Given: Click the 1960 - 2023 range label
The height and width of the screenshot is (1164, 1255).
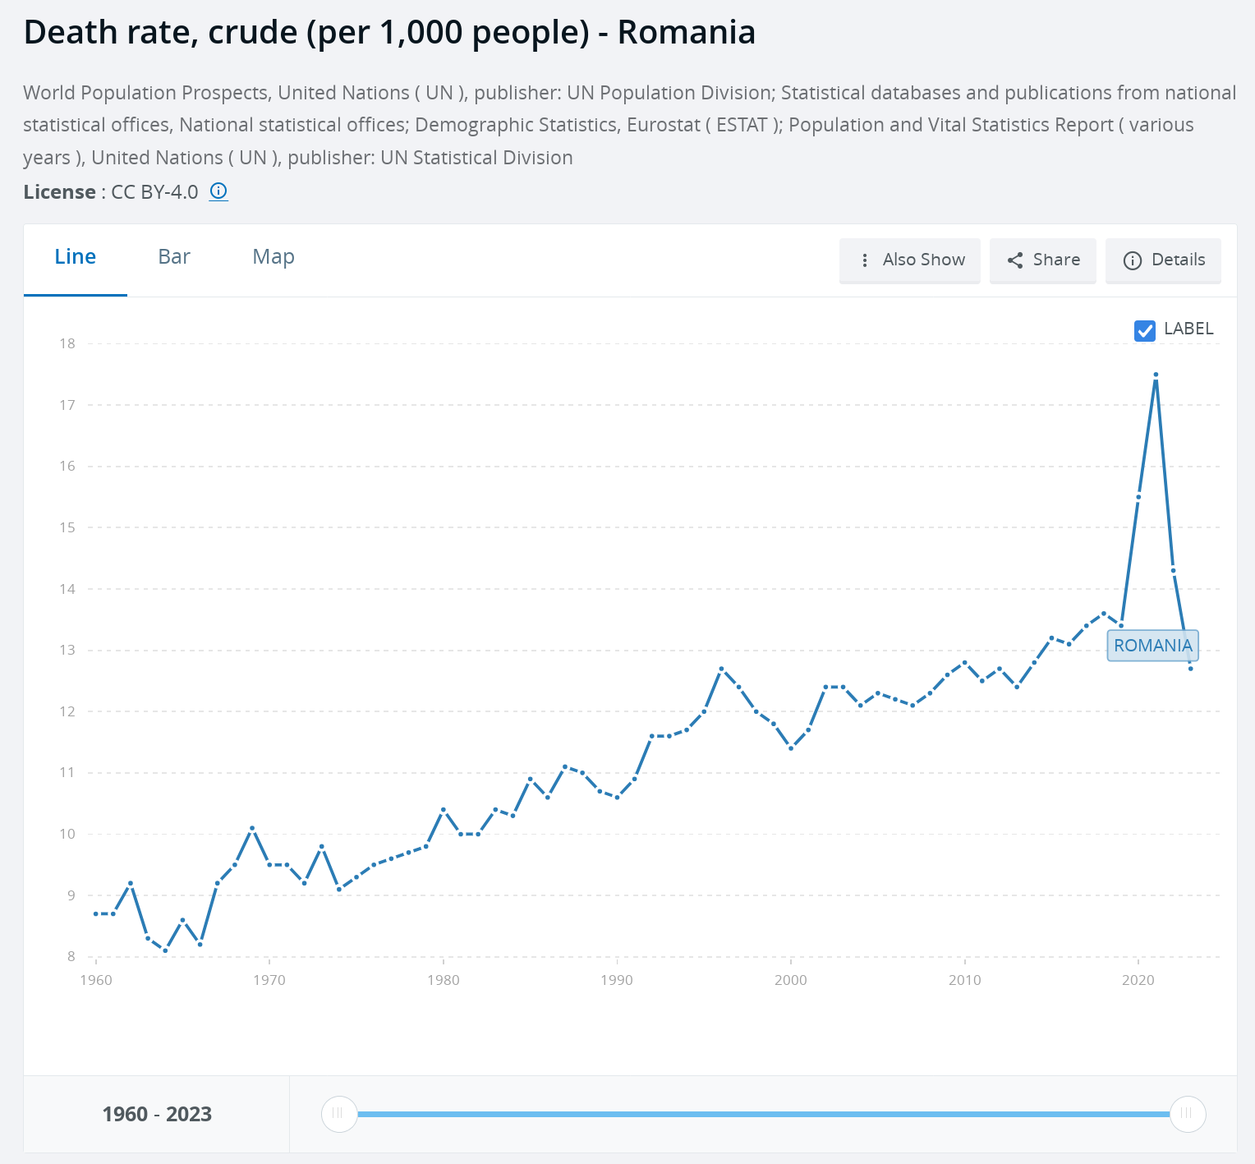Looking at the screenshot, I should [157, 1114].
